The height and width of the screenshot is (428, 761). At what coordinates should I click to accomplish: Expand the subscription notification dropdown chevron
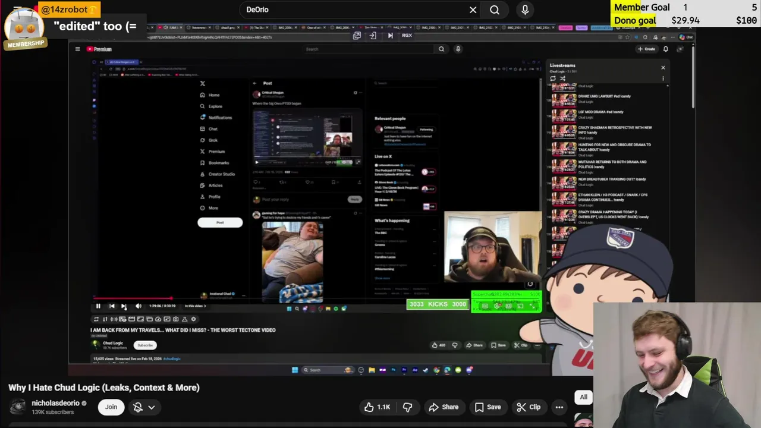152,407
